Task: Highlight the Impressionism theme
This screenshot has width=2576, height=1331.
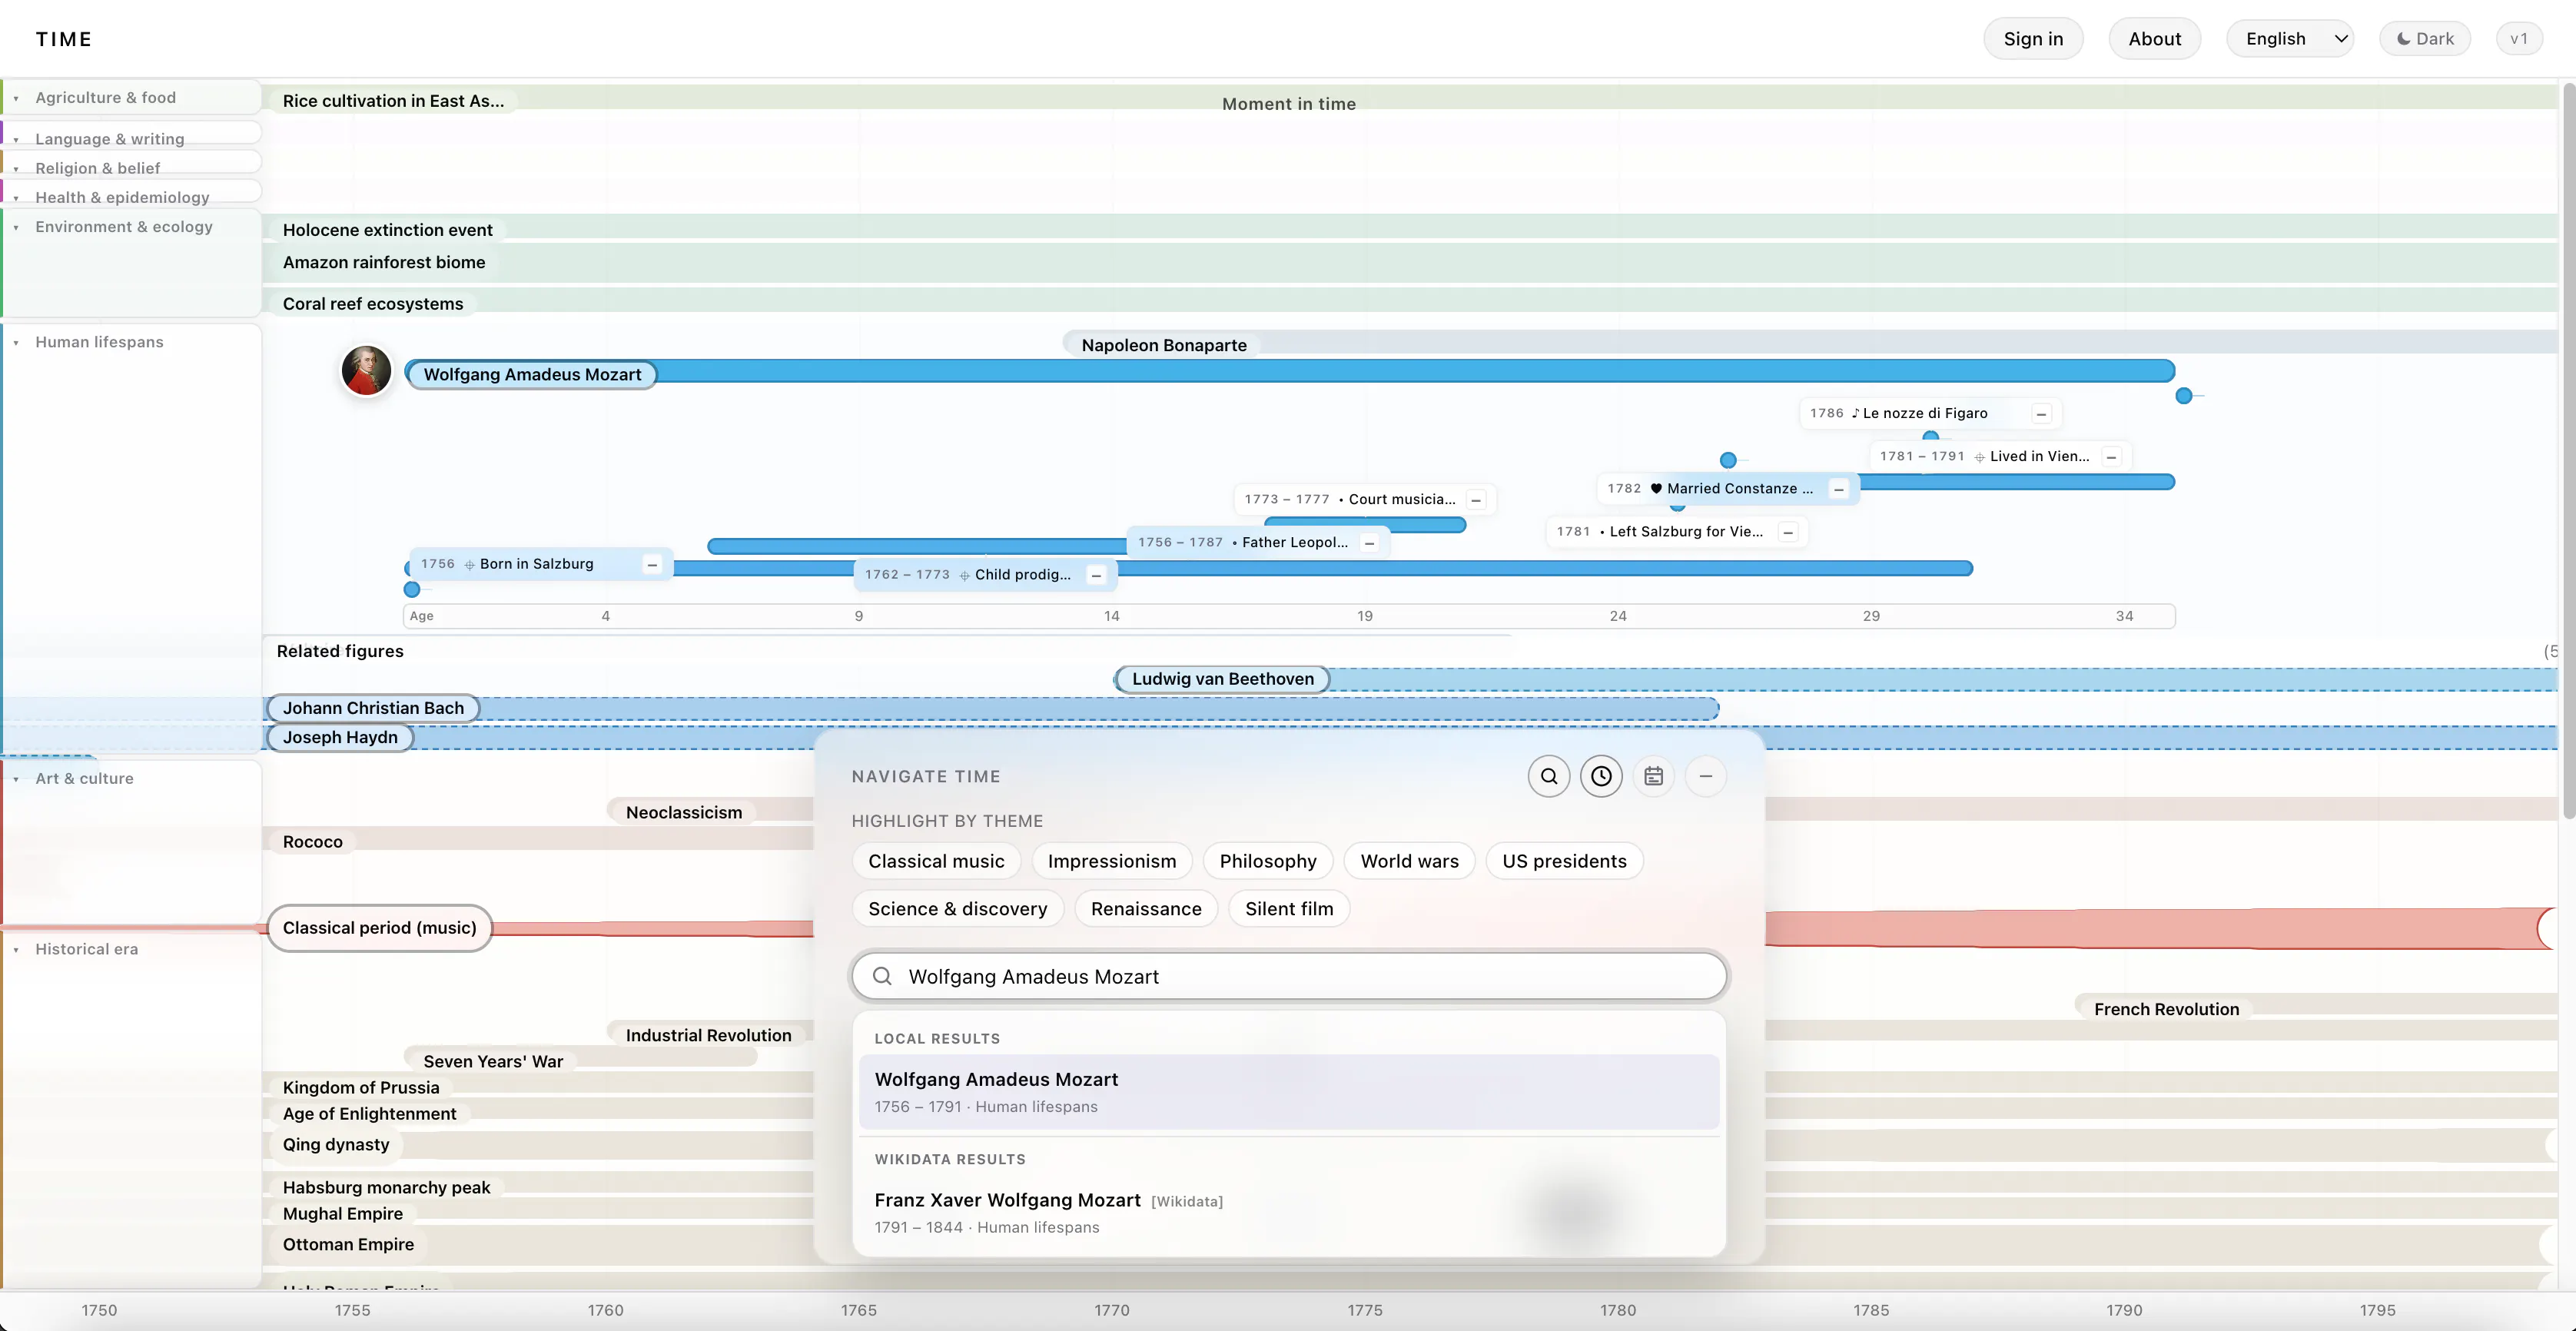Action: (1112, 861)
